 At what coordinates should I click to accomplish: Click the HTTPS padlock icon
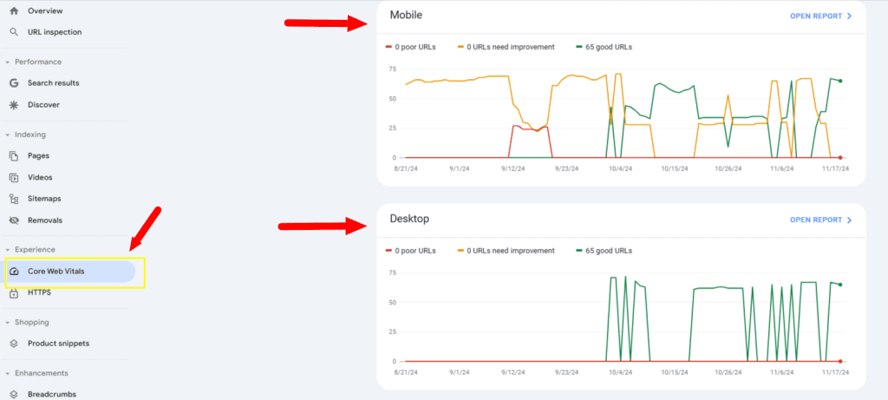(14, 293)
